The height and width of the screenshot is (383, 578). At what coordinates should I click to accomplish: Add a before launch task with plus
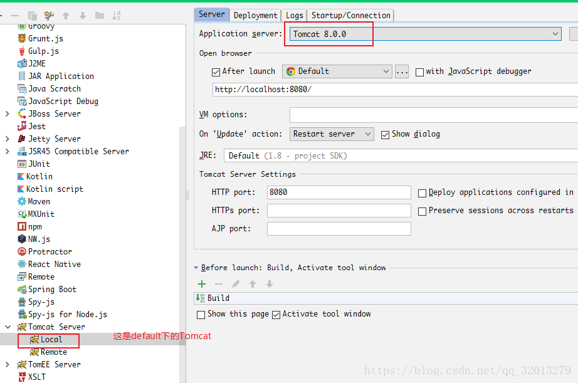(x=202, y=284)
